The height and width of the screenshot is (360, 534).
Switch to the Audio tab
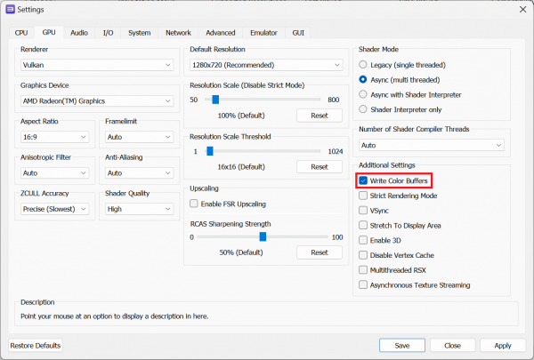79,33
